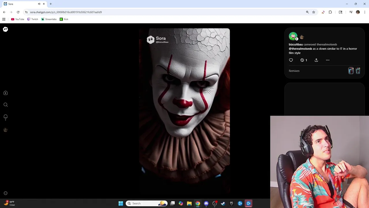This screenshot has width=369, height=208.
Task: Open bizcuitbau's green avatar
Action: click(x=293, y=36)
